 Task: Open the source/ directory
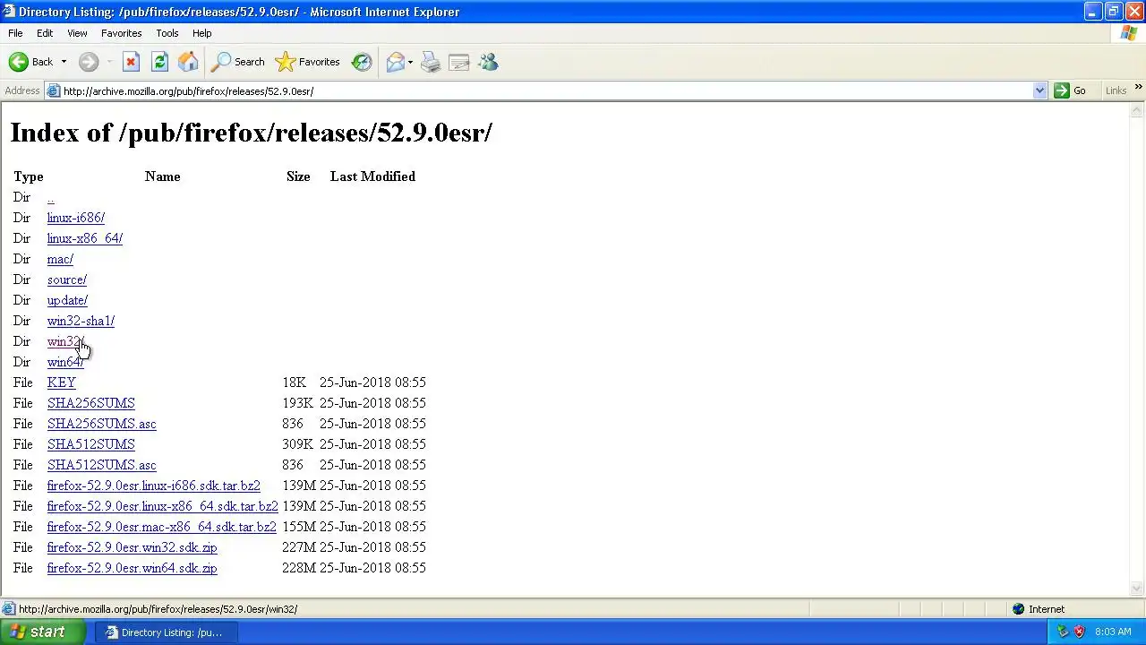coord(67,279)
